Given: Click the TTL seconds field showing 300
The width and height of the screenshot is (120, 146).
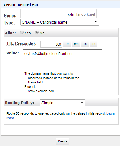Looking at the screenshot, I should (51, 44).
